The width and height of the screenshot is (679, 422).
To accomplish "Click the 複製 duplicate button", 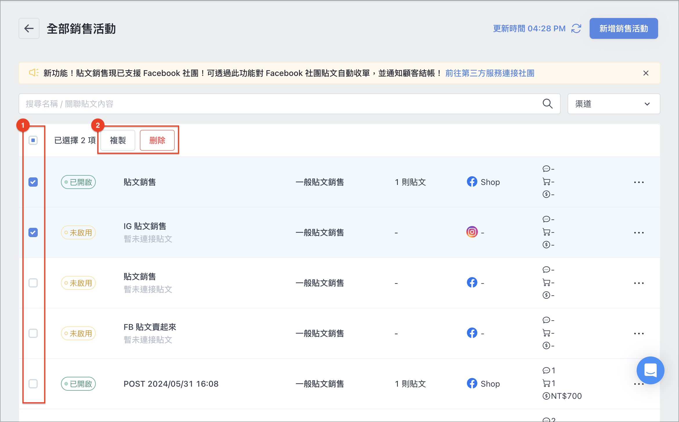I will [x=118, y=140].
